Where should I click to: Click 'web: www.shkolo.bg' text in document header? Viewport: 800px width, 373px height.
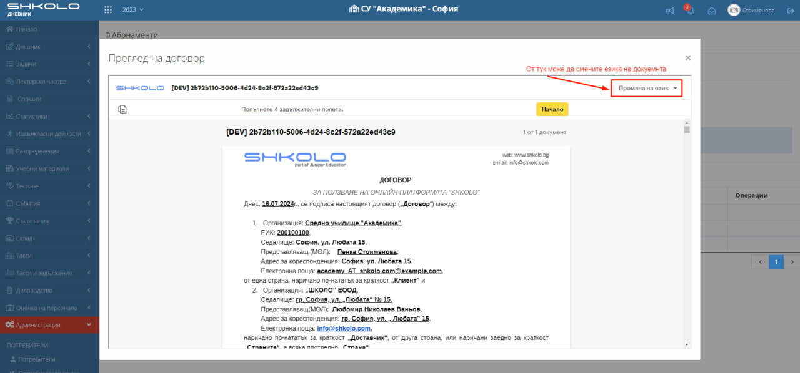coord(526,155)
